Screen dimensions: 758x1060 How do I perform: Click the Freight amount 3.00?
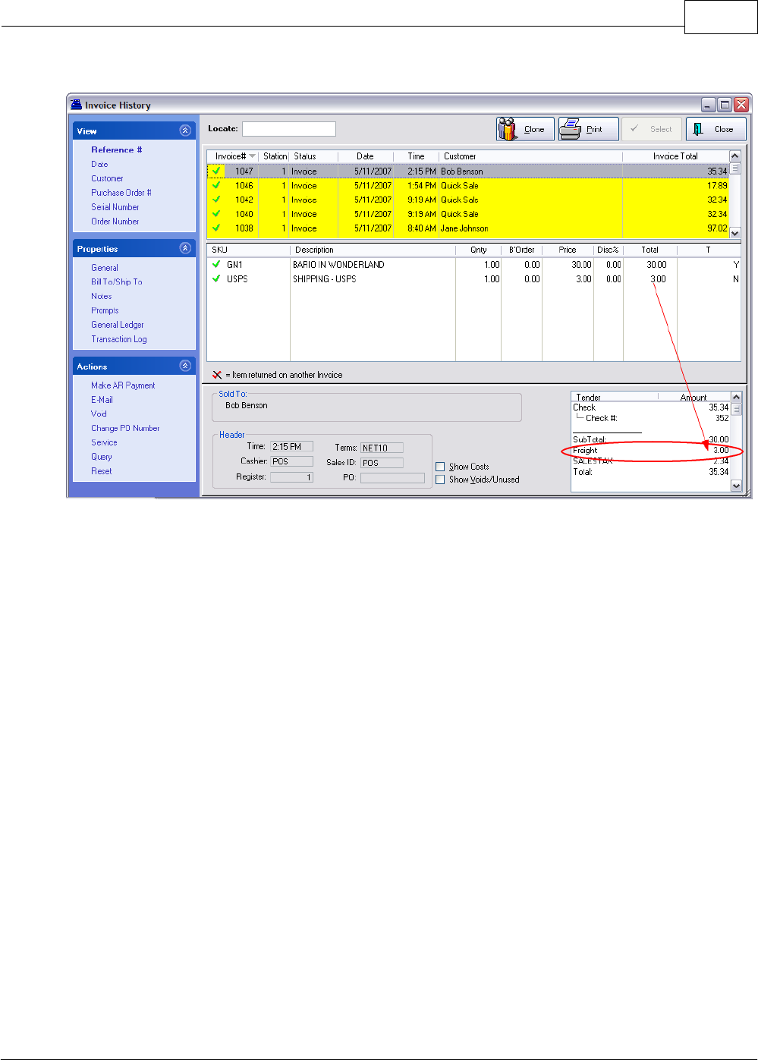pos(720,450)
